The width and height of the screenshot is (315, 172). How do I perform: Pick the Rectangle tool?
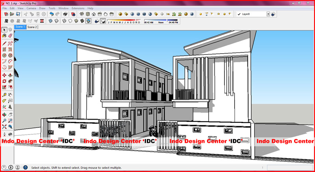pyautogui.click(x=4, y=49)
